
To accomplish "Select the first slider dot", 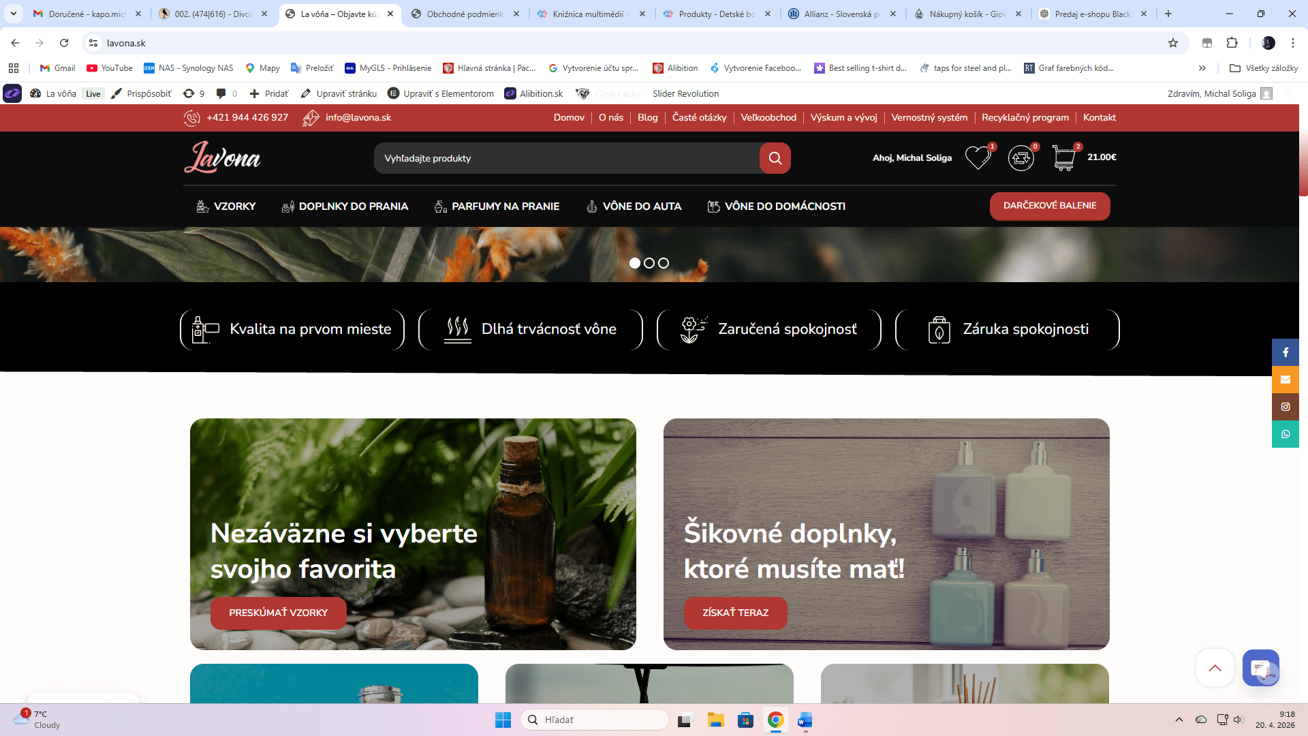I will pos(635,263).
